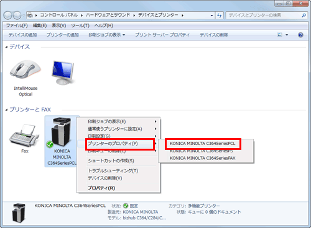The height and width of the screenshot is (228, 311).
Task: Collapse the デバイス section
Action: pyautogui.click(x=6, y=47)
